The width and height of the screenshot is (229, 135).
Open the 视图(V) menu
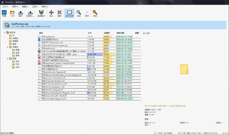click(15, 7)
